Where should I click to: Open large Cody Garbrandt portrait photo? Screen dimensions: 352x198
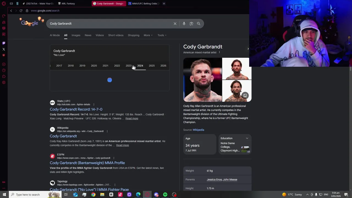coord(202,80)
